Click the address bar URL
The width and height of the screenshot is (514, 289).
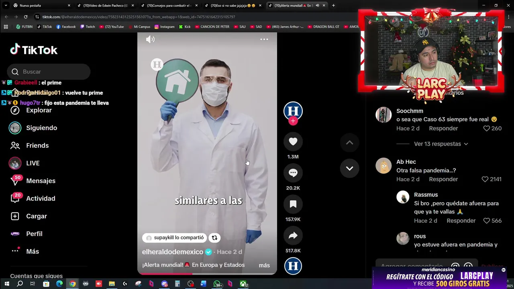[139, 17]
